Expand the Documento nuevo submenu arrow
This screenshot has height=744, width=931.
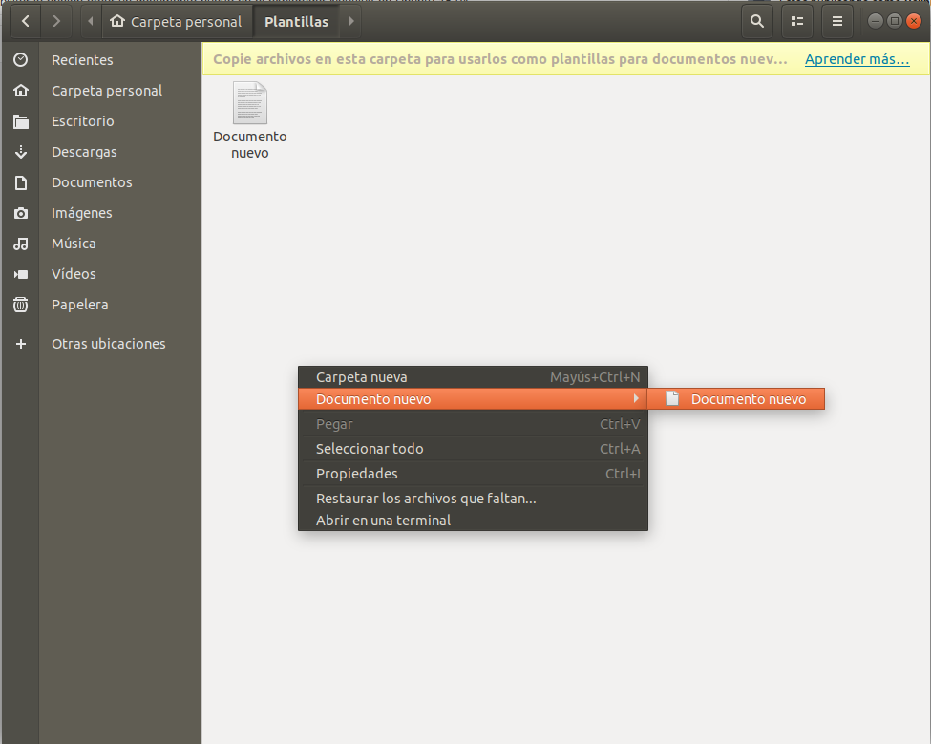point(638,399)
